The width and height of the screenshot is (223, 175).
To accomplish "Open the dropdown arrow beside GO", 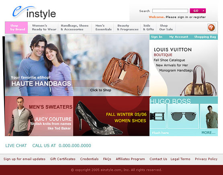I will click(x=203, y=11).
